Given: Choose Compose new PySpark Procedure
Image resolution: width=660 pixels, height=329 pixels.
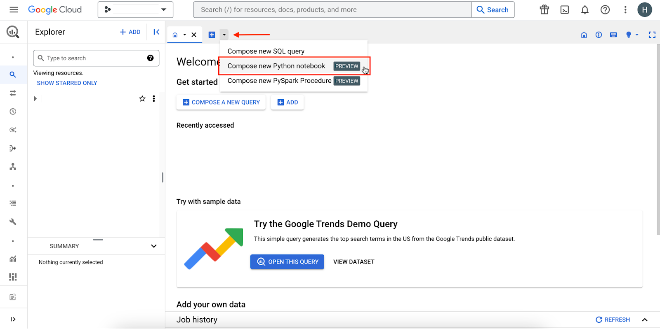Looking at the screenshot, I should coord(294,81).
